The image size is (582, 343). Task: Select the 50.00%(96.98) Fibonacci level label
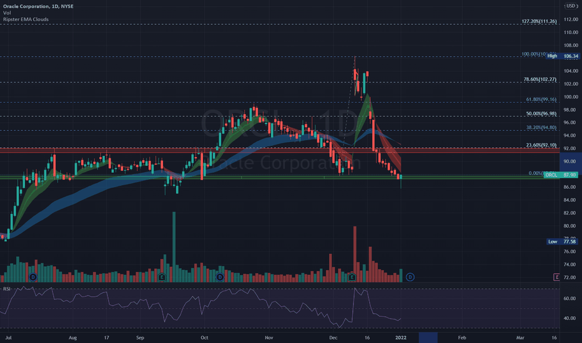[541, 114]
